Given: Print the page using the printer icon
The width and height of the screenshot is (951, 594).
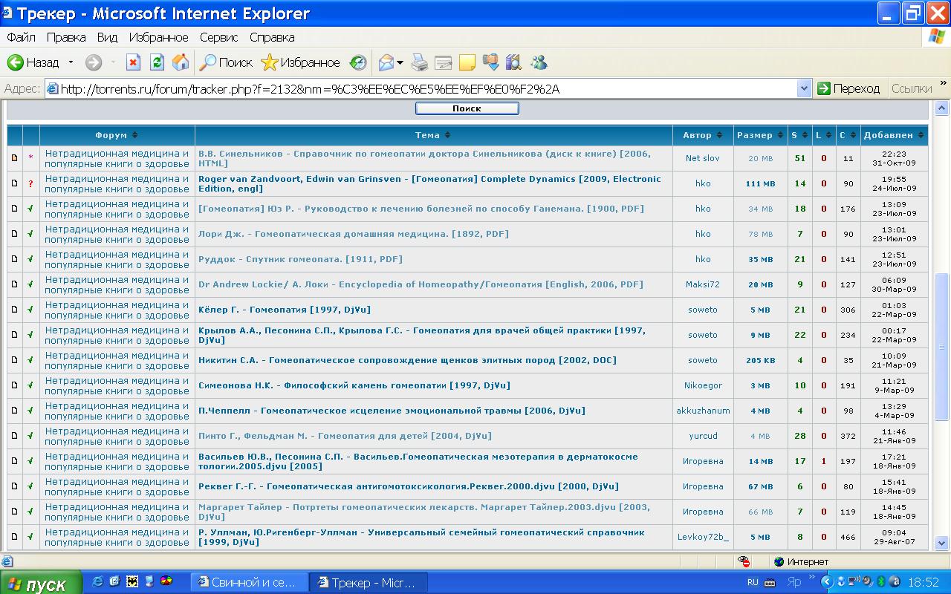Looking at the screenshot, I should point(420,62).
